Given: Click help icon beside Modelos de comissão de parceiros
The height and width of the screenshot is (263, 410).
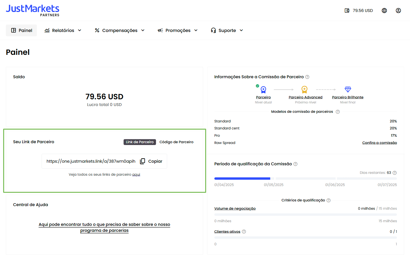Looking at the screenshot, I should [338, 112].
